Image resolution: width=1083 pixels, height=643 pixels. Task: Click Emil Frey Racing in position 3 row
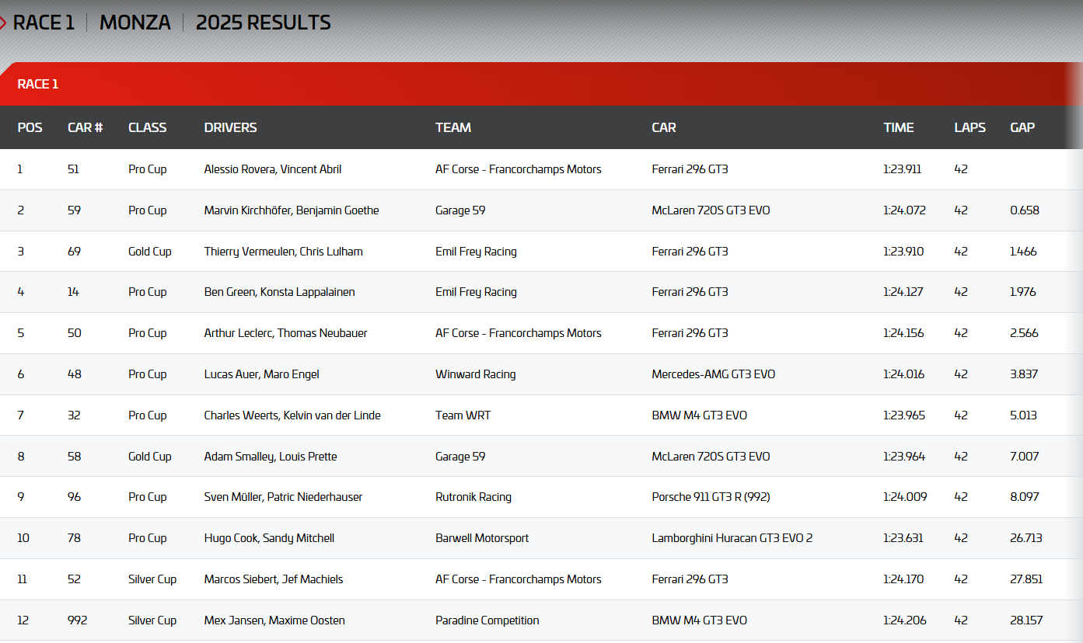[x=476, y=252]
